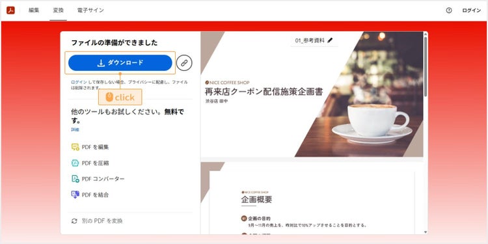The image size is (488, 244).
Task: Select the PDF を圧縮 text link
Action: [95, 163]
